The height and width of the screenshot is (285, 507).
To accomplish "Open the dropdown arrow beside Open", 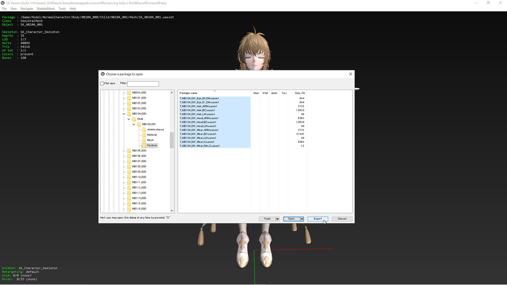I will click(x=302, y=219).
